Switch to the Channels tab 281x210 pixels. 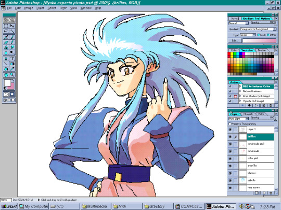248,114
